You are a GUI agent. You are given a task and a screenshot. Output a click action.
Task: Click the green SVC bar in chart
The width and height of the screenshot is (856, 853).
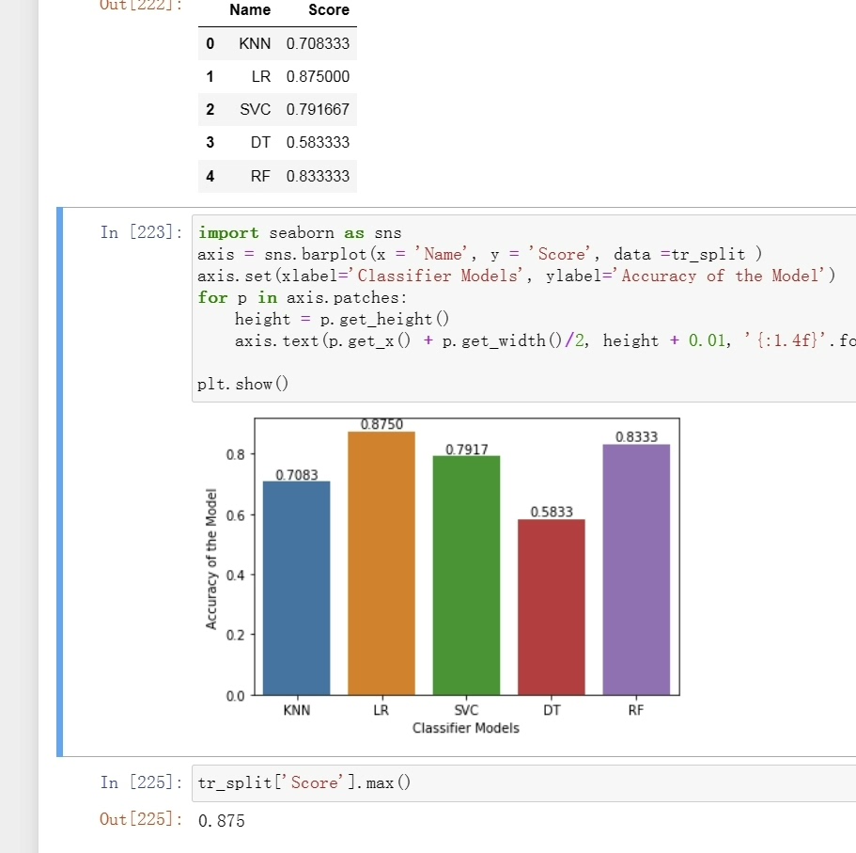[x=466, y=576]
